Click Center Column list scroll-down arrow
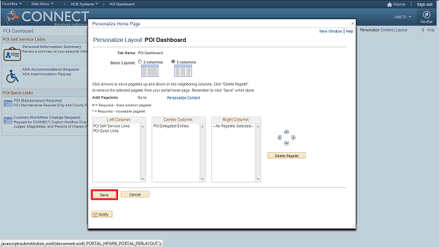The image size is (439, 247). [x=202, y=179]
